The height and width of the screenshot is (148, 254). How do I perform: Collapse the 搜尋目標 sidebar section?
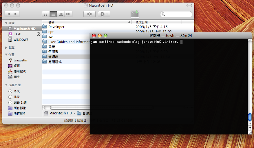pyautogui.click(x=6, y=85)
